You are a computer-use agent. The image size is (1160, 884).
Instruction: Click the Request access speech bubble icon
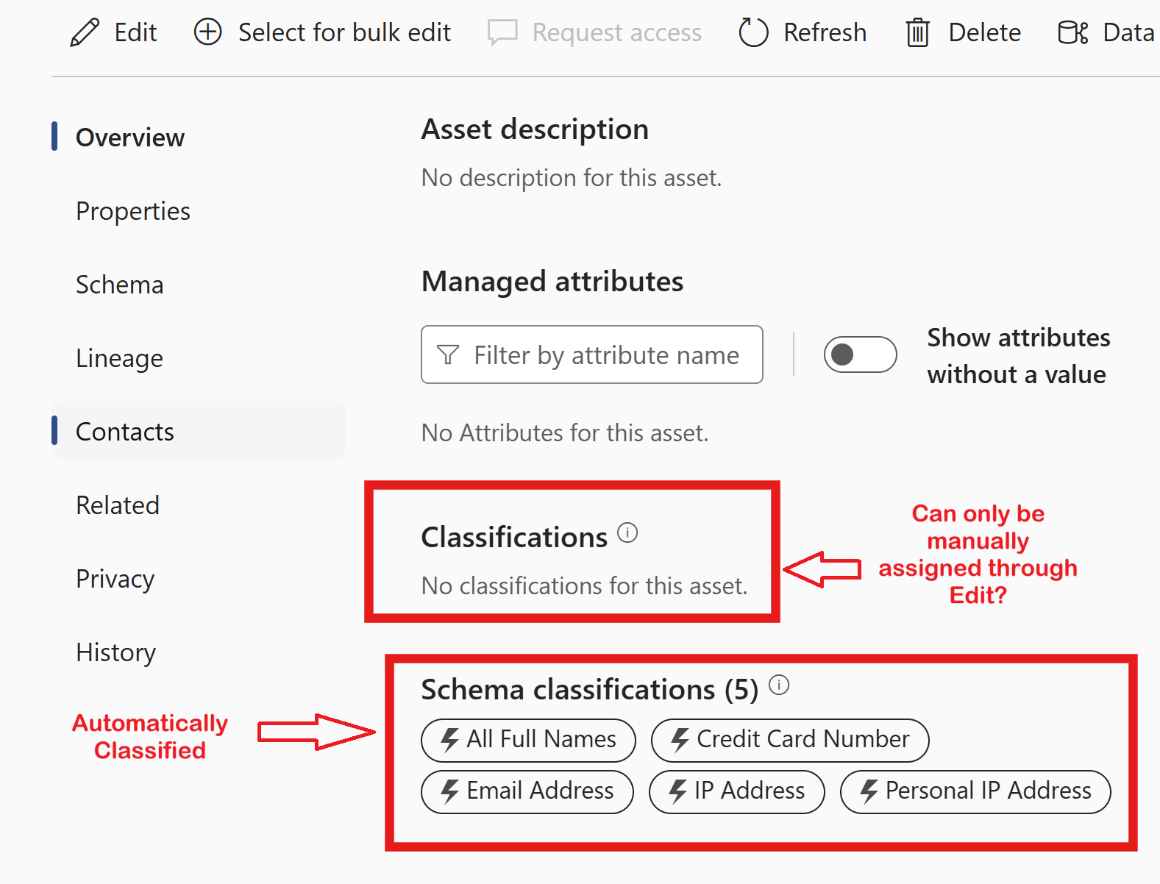502,32
